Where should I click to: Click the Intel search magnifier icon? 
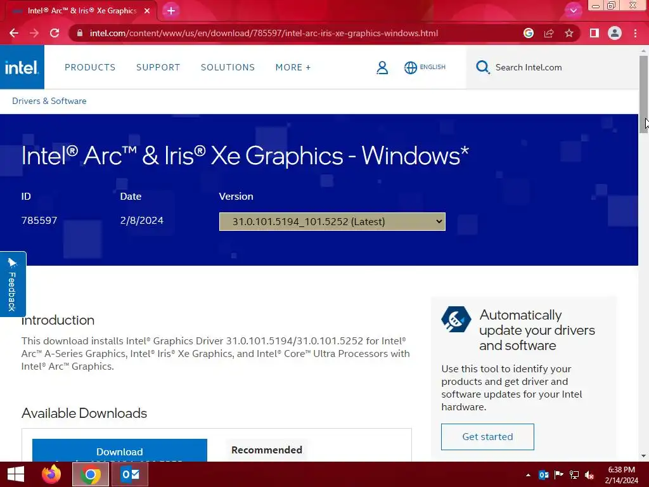[482, 67]
